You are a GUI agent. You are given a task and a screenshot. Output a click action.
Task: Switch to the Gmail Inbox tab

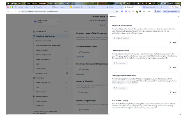click(23, 7)
